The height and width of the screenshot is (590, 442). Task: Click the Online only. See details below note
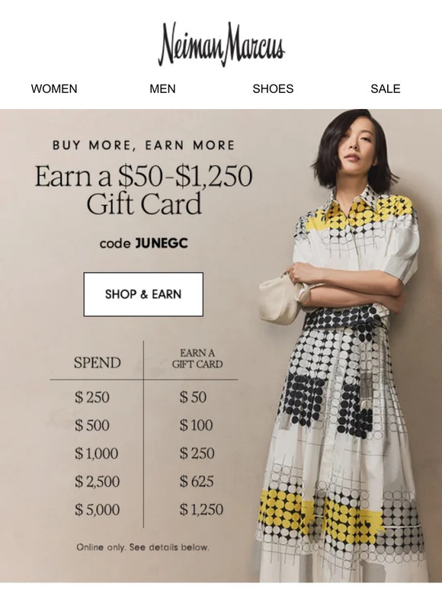pyautogui.click(x=143, y=547)
